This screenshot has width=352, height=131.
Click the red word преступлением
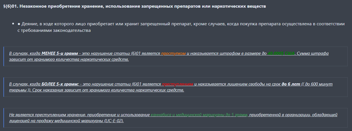[177, 84]
